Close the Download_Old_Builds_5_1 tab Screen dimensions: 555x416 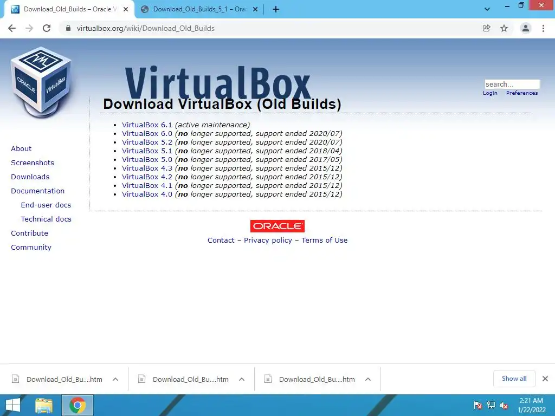255,9
